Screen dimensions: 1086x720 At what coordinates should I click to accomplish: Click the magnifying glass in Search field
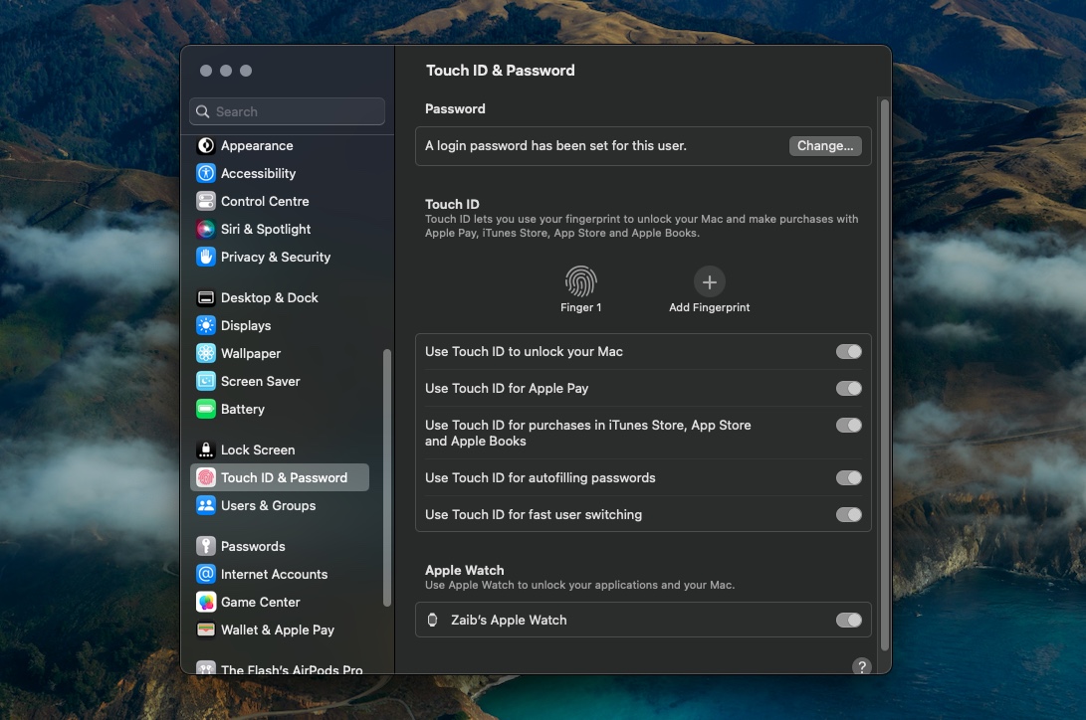tap(202, 111)
